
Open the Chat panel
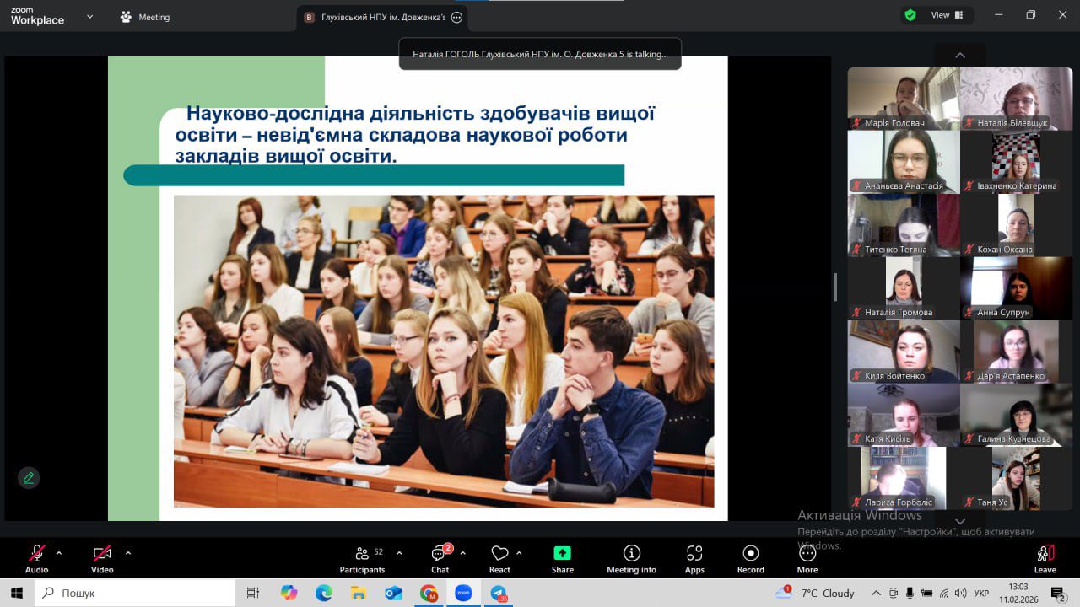(x=440, y=557)
